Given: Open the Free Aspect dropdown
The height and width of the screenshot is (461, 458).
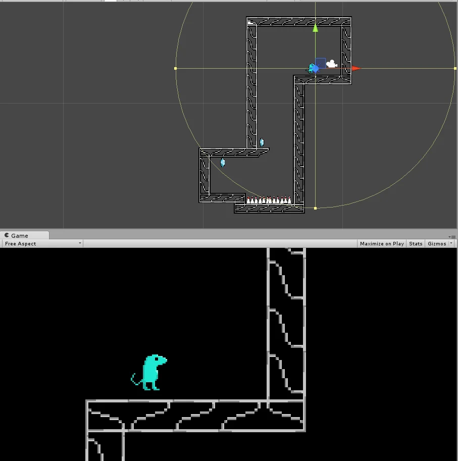Looking at the screenshot, I should click(x=42, y=243).
